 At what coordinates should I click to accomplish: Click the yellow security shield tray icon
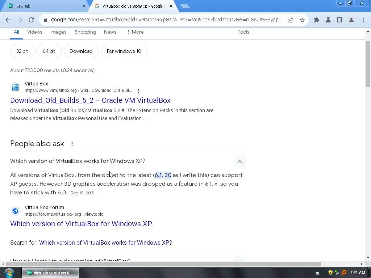point(330,273)
